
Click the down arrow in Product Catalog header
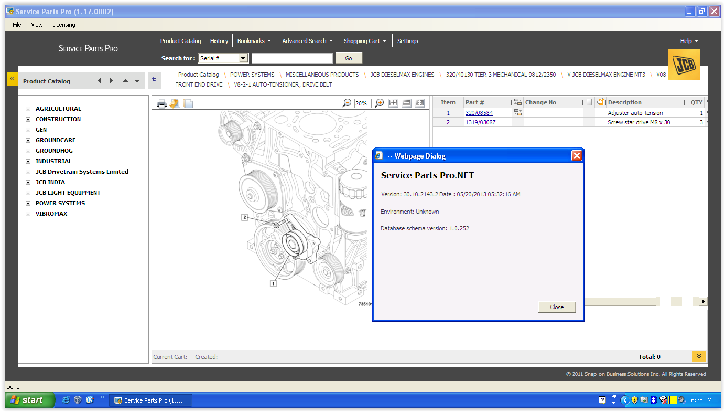click(137, 81)
